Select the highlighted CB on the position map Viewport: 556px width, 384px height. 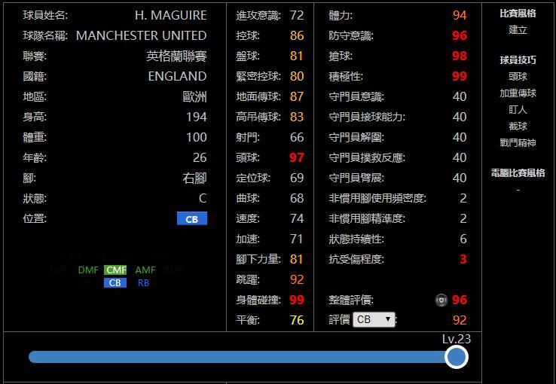click(115, 282)
